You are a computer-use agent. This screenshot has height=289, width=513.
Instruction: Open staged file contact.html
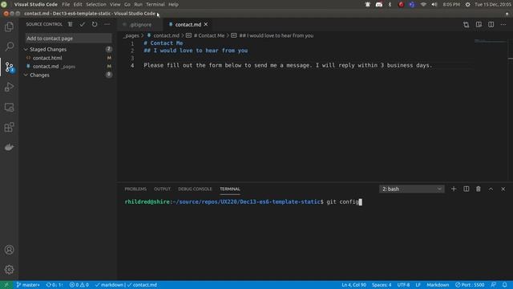point(47,58)
